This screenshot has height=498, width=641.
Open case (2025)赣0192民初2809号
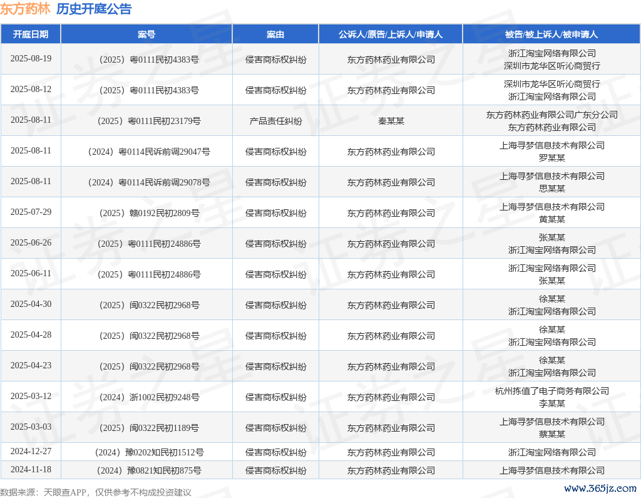[146, 213]
